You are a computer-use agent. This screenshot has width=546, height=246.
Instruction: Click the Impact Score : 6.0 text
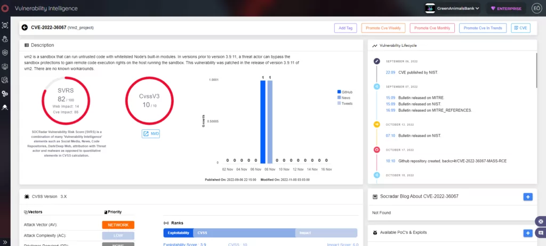point(342,244)
